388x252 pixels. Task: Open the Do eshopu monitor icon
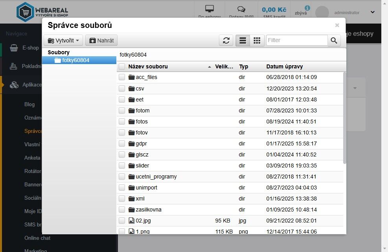(x=210, y=9)
